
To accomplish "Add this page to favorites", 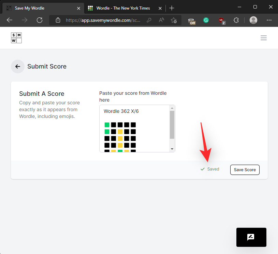I will pyautogui.click(x=174, y=20).
